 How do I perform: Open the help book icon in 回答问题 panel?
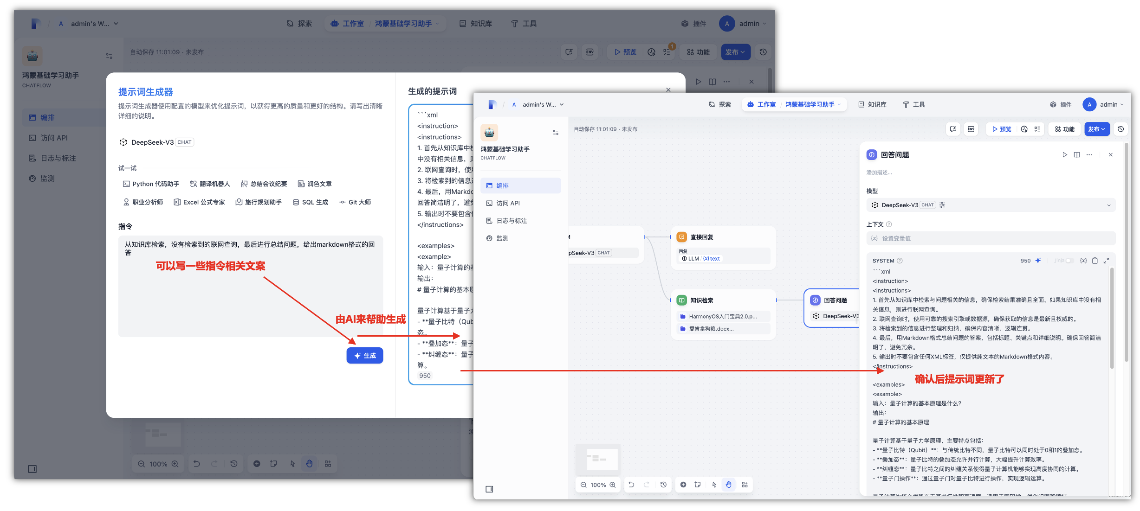(1077, 155)
